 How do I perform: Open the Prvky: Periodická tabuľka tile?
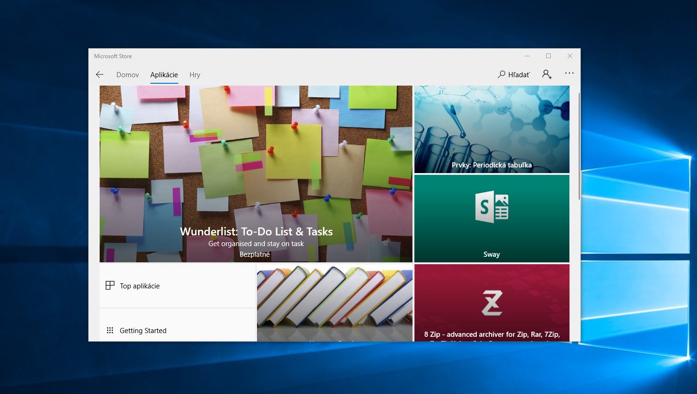click(492, 129)
